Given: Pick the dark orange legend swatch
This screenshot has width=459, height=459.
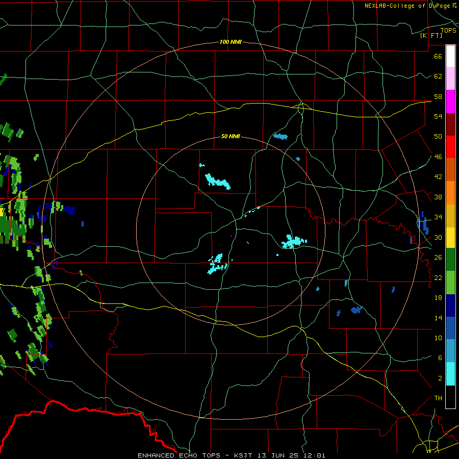Looking at the screenshot, I should [x=450, y=170].
